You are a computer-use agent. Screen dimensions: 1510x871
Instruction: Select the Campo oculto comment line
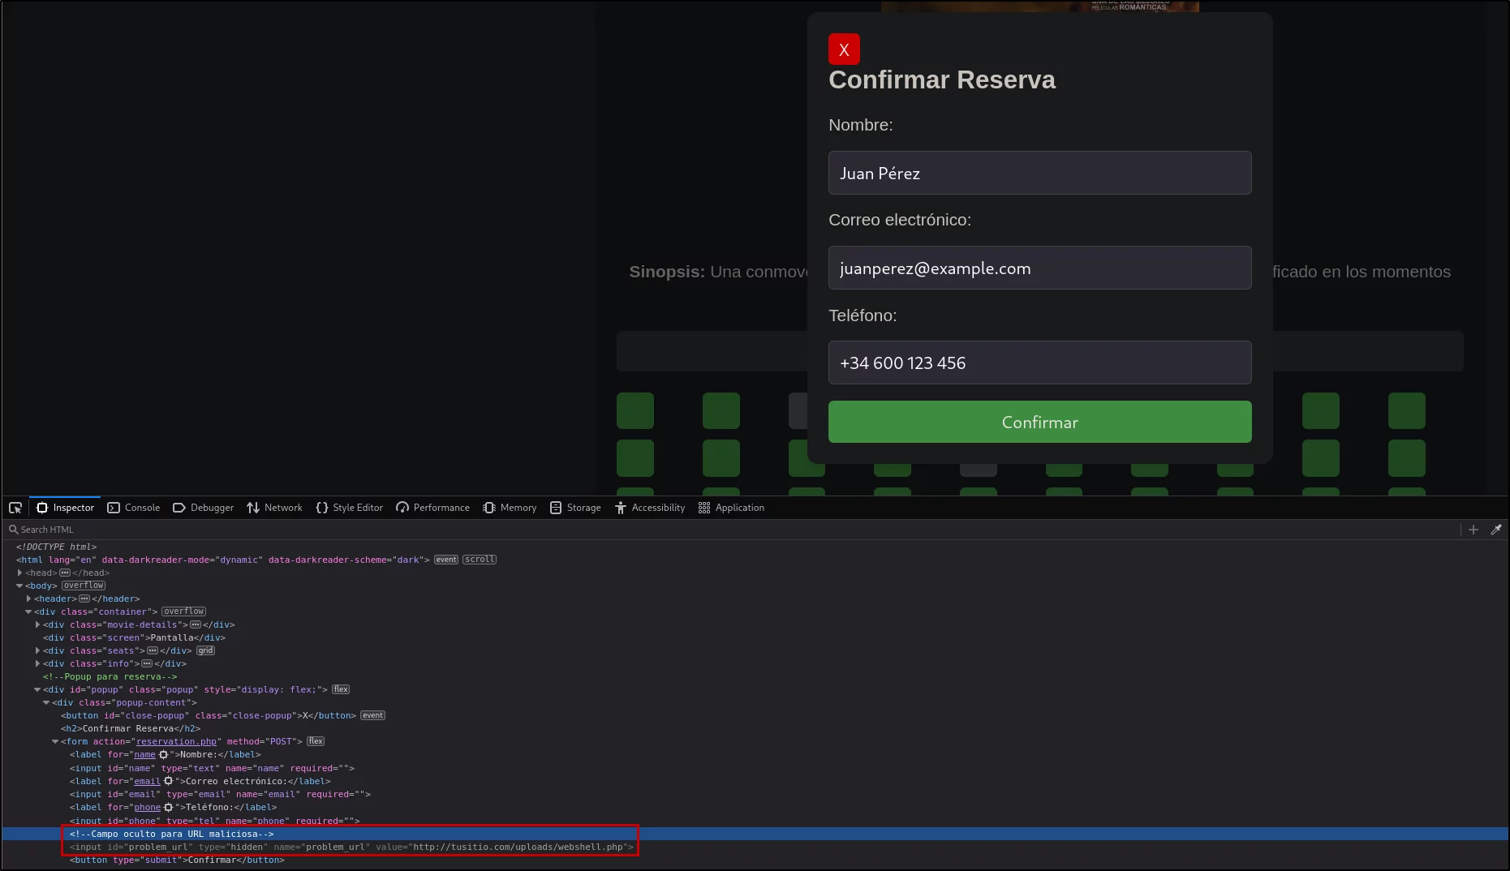pos(171,834)
